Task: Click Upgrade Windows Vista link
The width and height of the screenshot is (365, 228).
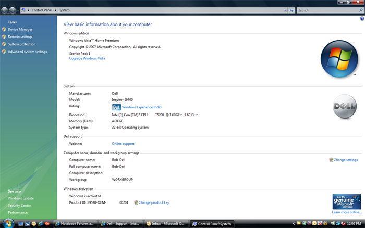Action: point(87,58)
